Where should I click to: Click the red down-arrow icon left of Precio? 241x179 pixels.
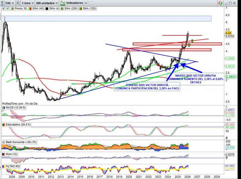3,7
